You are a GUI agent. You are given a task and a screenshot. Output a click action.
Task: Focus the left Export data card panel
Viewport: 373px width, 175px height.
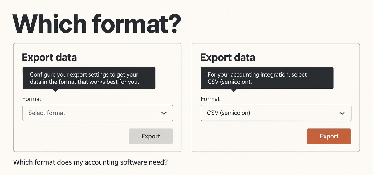click(x=97, y=98)
